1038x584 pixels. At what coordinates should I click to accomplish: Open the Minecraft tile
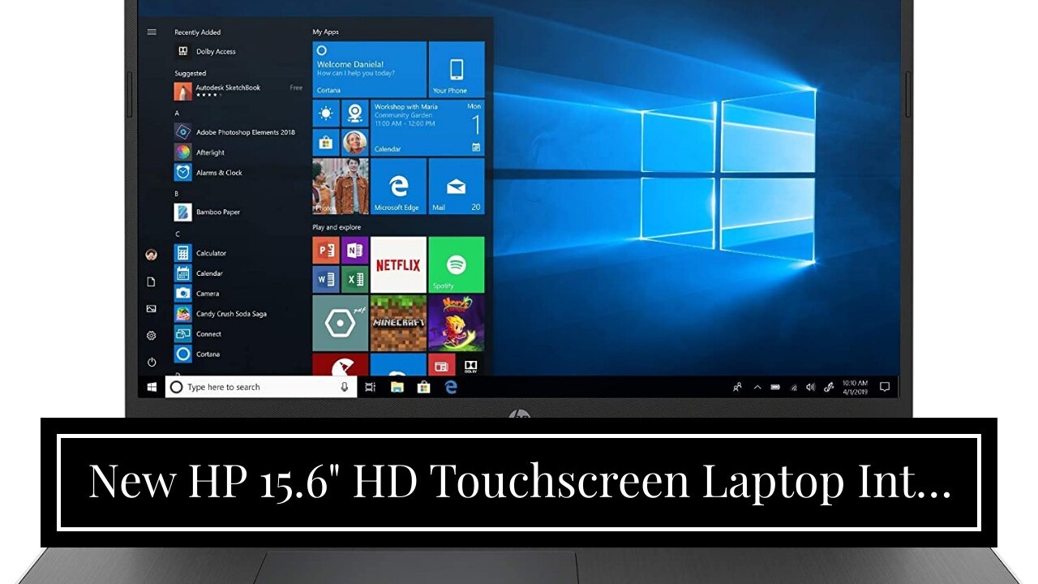click(x=398, y=323)
